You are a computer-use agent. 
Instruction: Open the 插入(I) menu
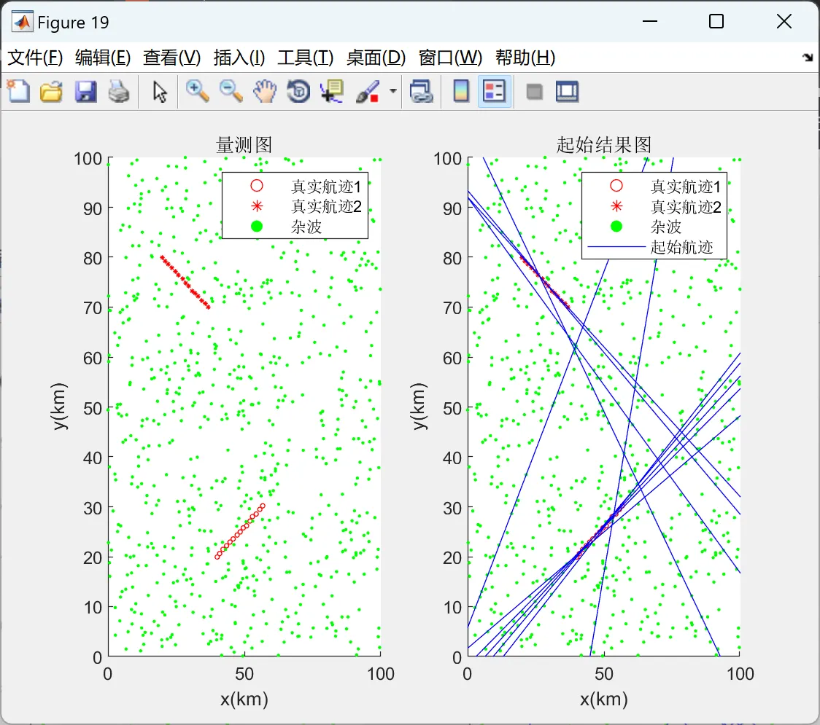click(x=239, y=58)
